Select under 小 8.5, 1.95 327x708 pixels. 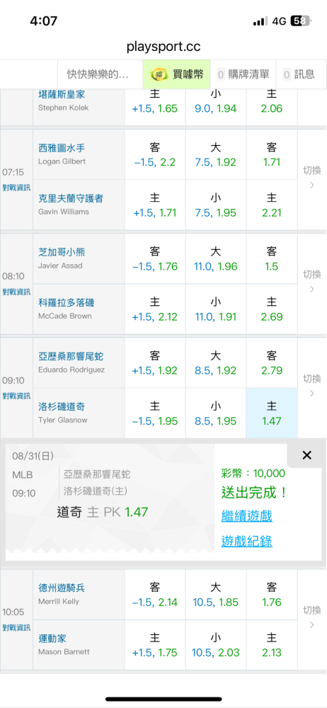pos(215,413)
